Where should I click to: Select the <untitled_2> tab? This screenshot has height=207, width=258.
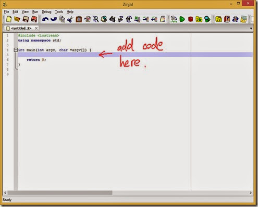21,28
